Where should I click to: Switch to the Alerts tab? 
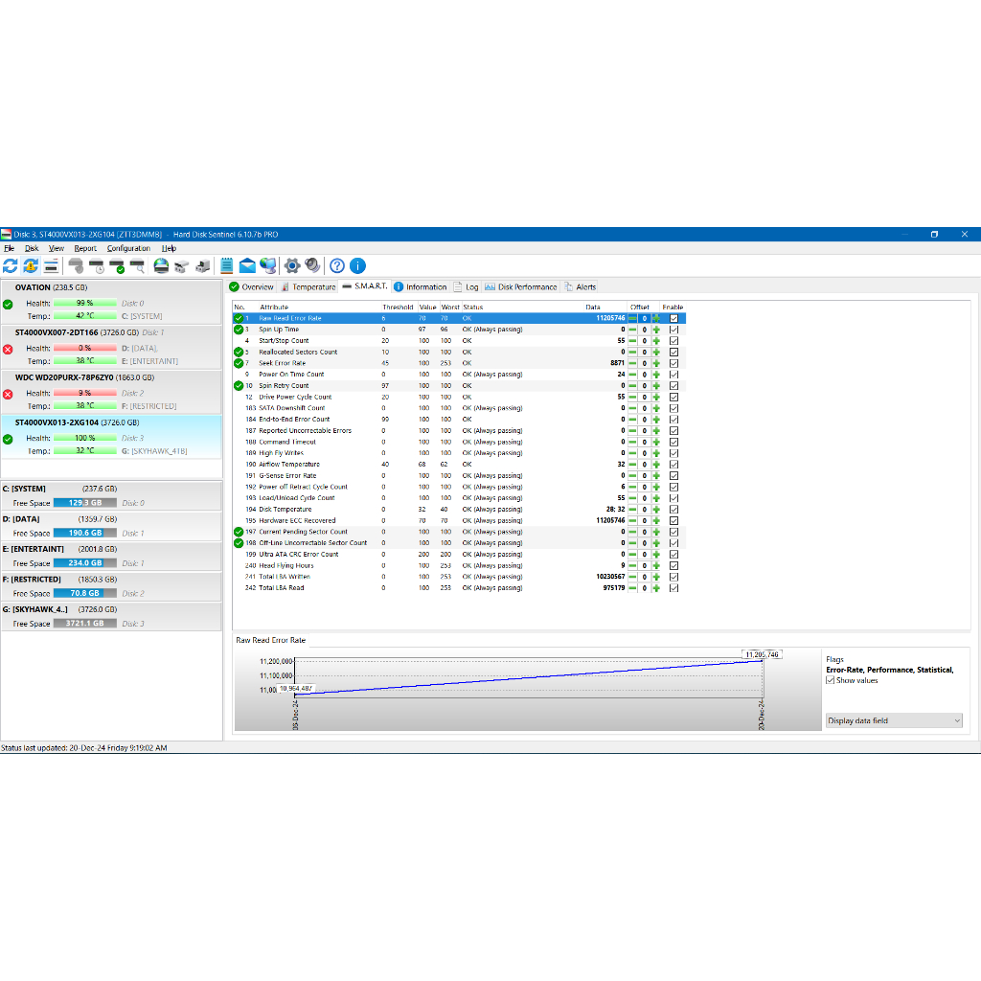[580, 287]
